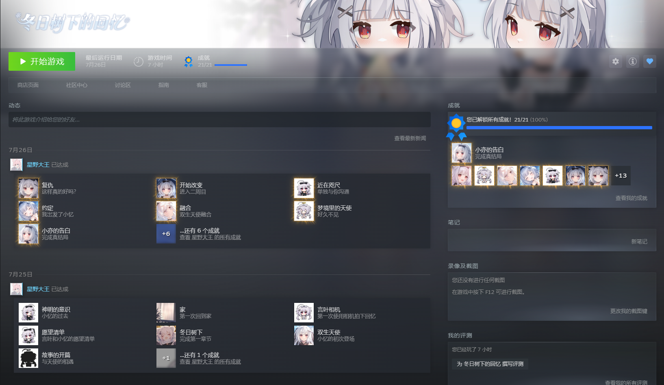The image size is (664, 385).
Task: Click the large achievement badge in sidebar panel
Action: pos(456,127)
